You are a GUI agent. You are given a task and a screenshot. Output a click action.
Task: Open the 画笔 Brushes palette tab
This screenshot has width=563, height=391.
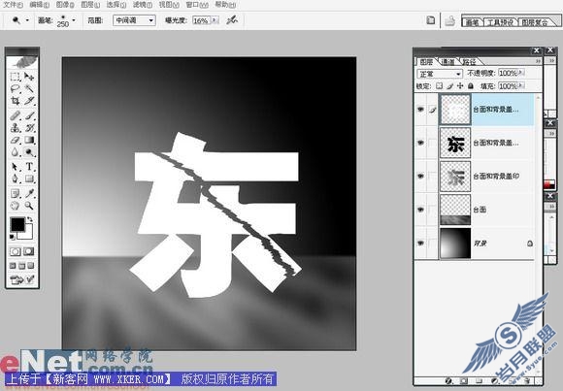pyautogui.click(x=472, y=22)
